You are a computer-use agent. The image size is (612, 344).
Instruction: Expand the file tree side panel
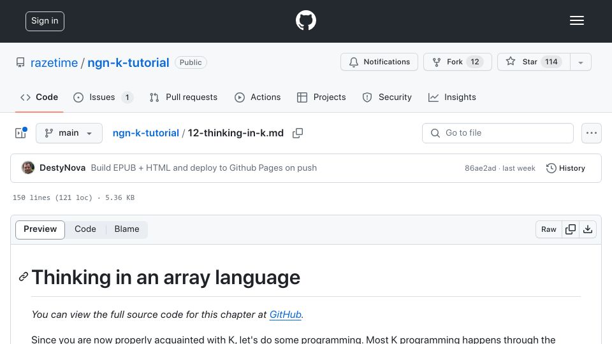point(20,133)
